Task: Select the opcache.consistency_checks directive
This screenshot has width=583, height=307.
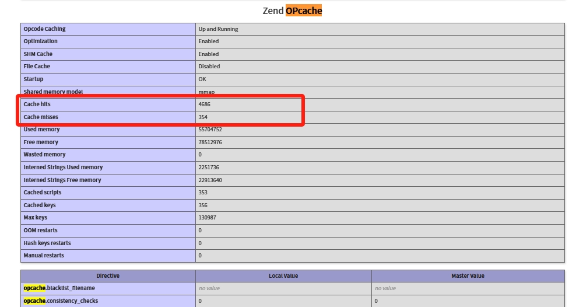Action: point(61,301)
